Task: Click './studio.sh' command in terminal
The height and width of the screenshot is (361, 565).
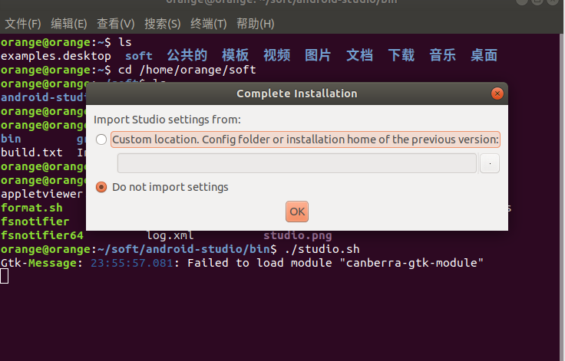Action: pos(322,249)
